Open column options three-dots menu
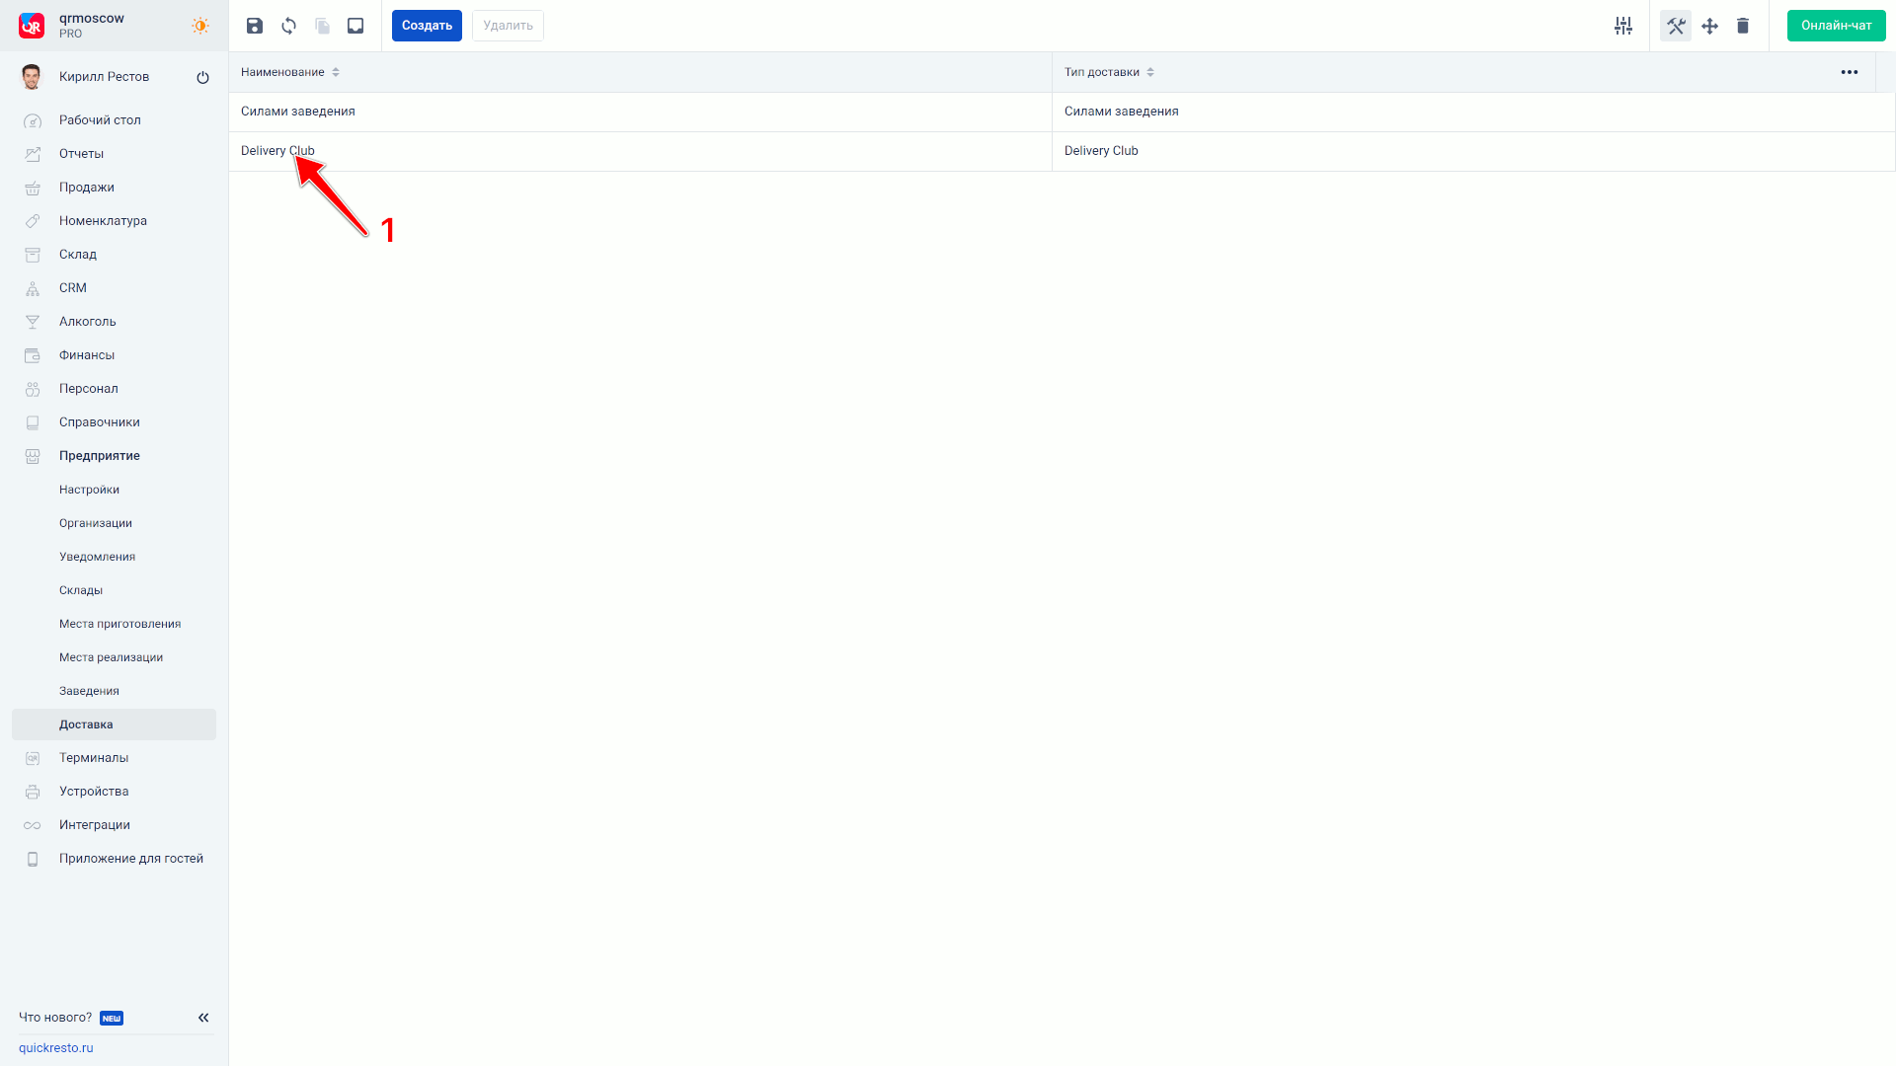This screenshot has height=1066, width=1896. [1850, 72]
